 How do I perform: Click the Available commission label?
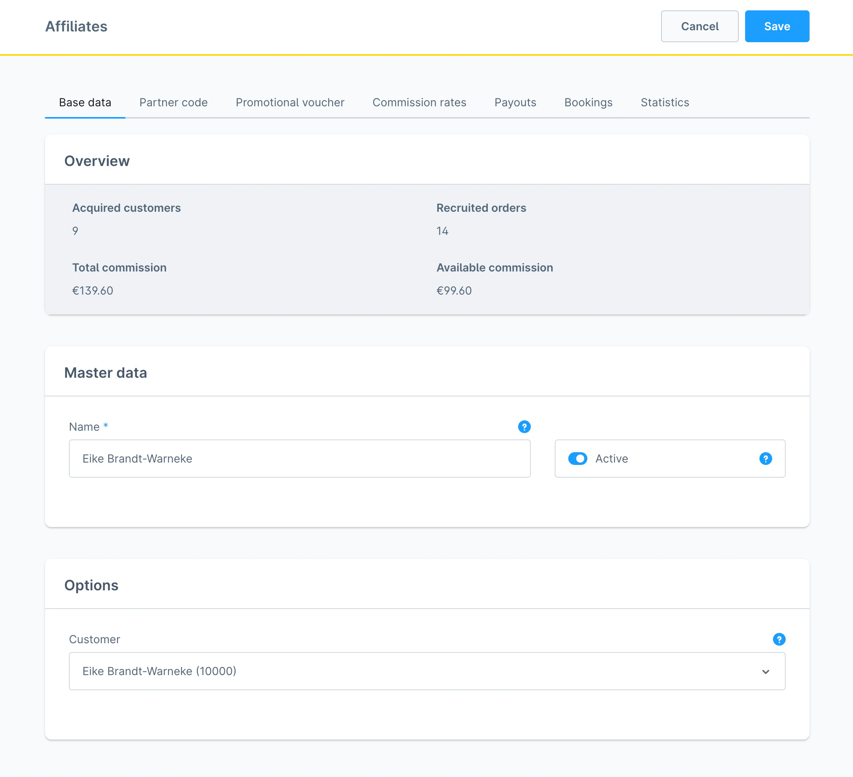tap(495, 267)
